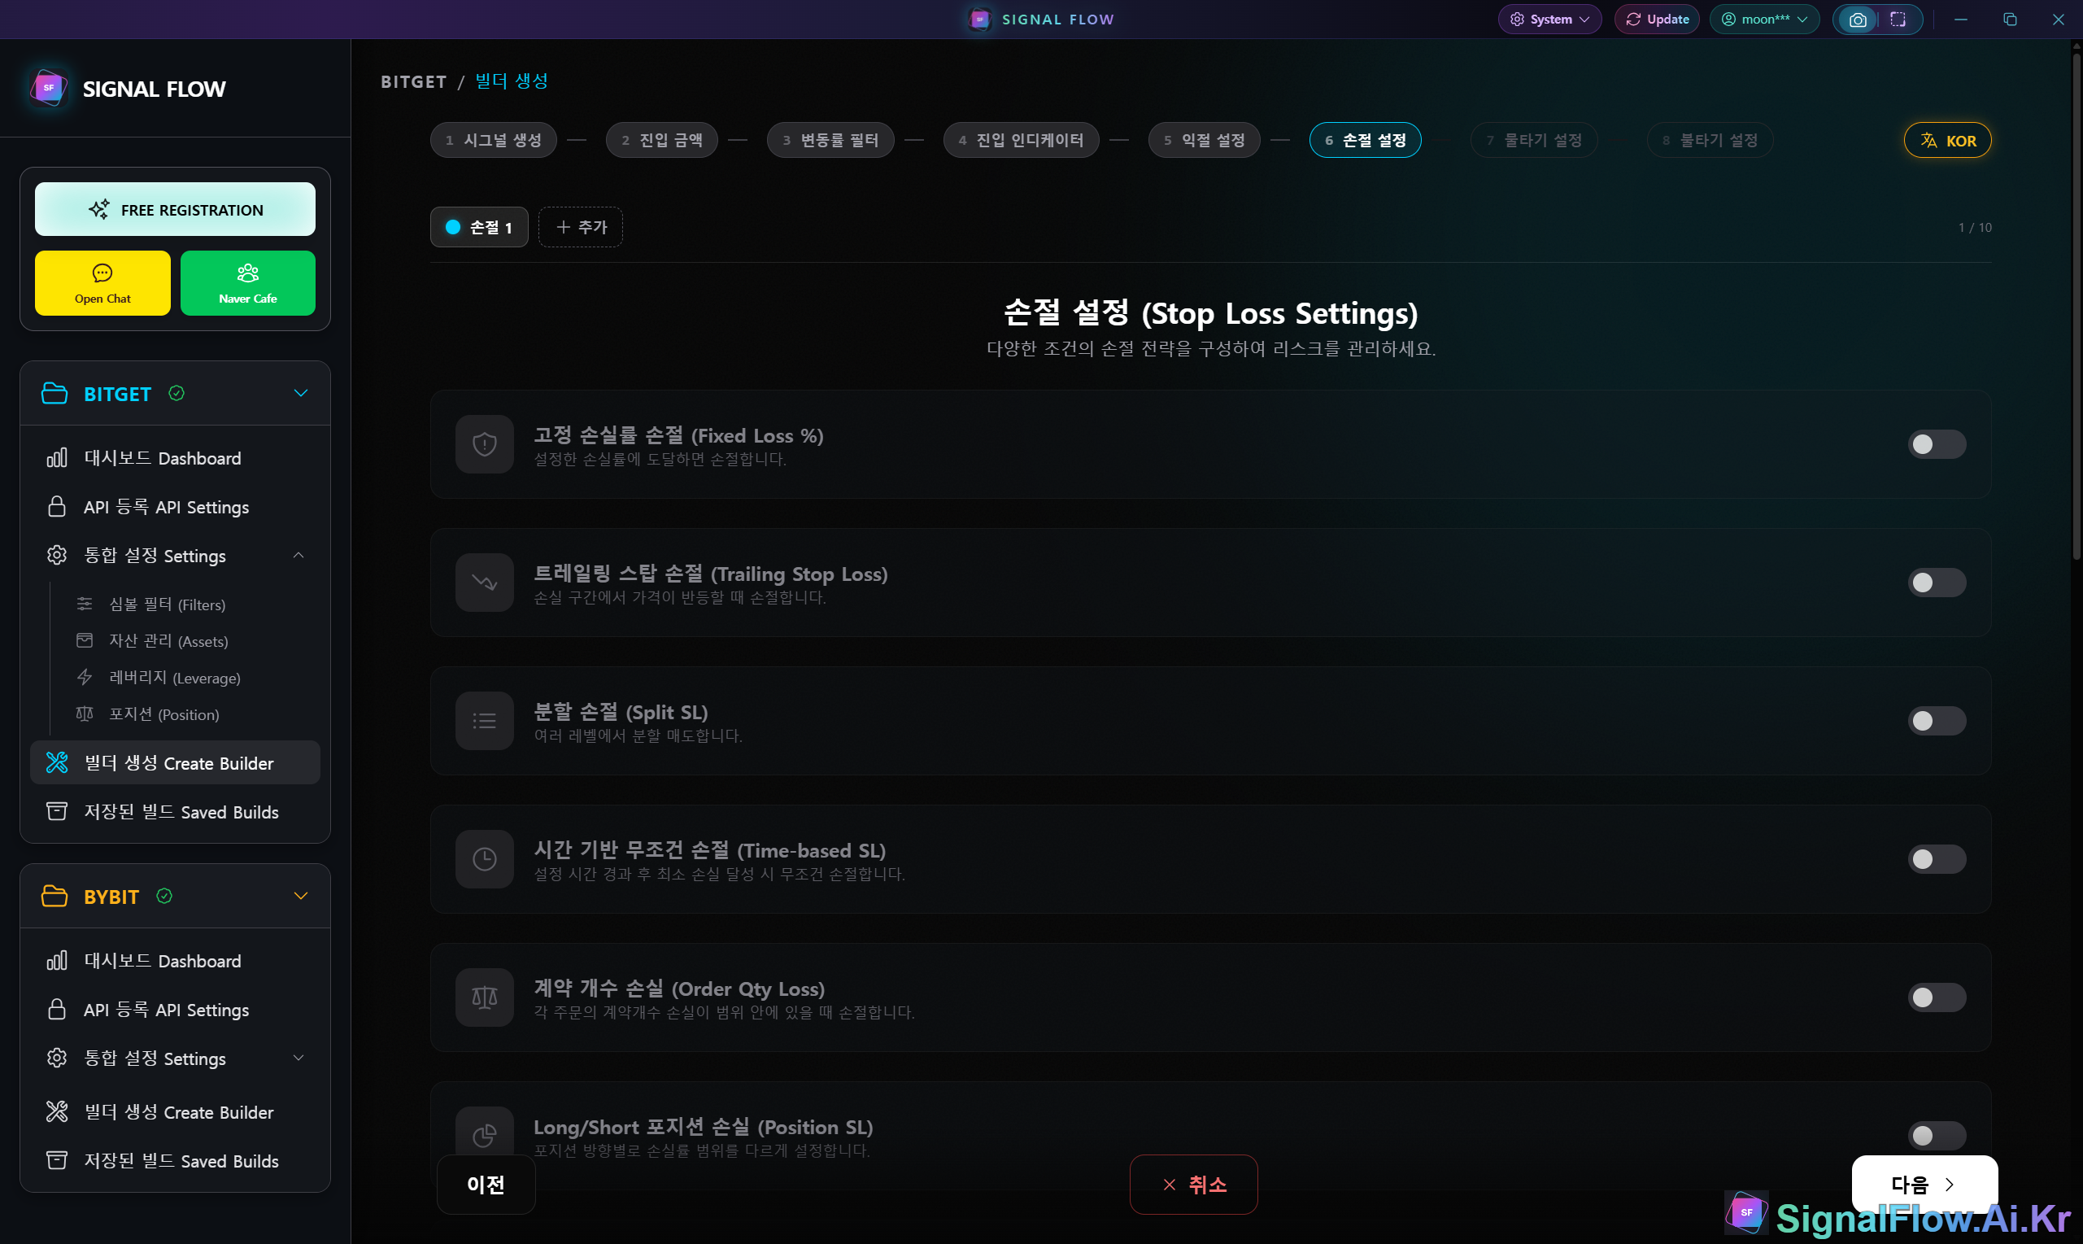Screen dimensions: 2083x1244
Task: Click the region capture icon in title bar
Action: point(1898,20)
